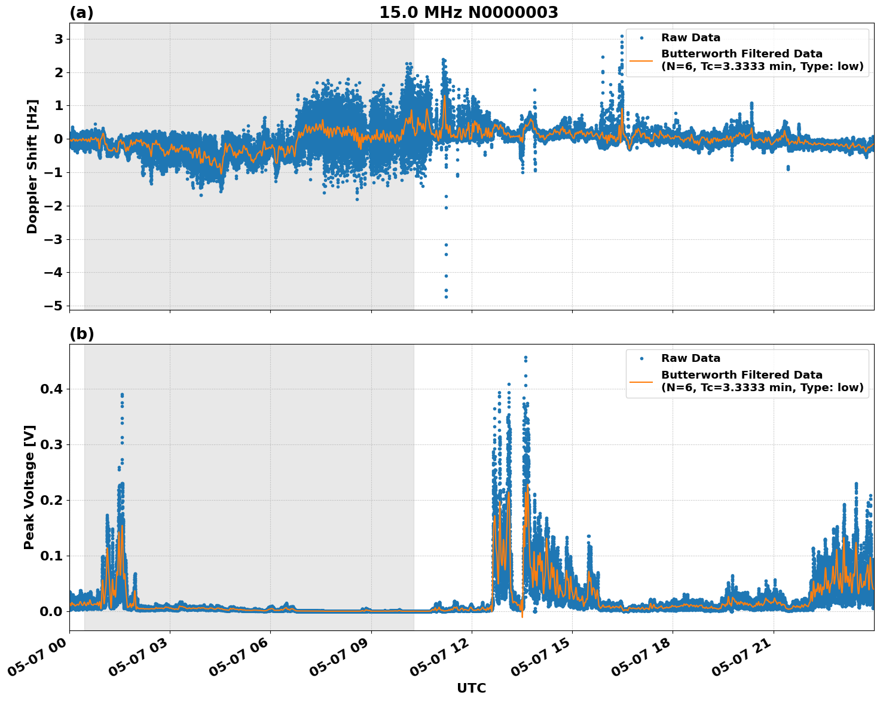Toggle Raw Data visibility in bottom legend
The height and width of the screenshot is (701, 880).
pos(692,357)
